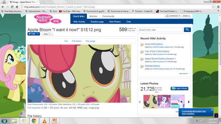Open the large Apple Bloom preview image
The width and height of the screenshot is (221, 124).
coord(79,73)
